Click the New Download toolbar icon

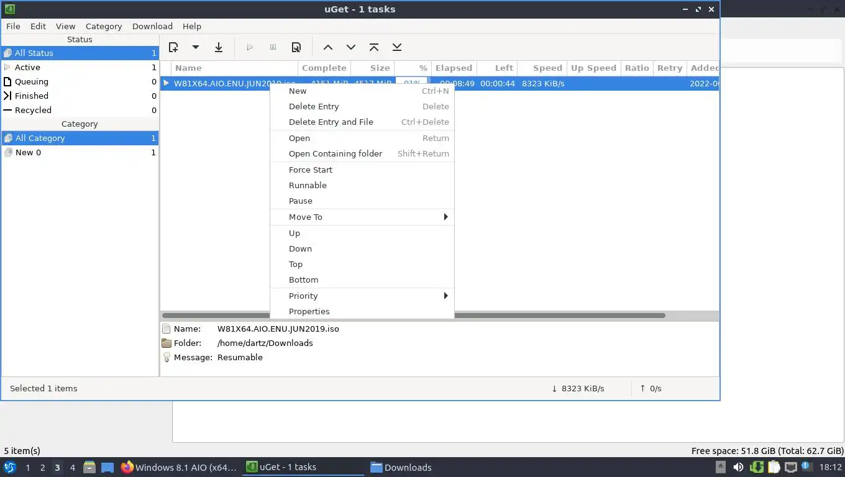tap(173, 47)
